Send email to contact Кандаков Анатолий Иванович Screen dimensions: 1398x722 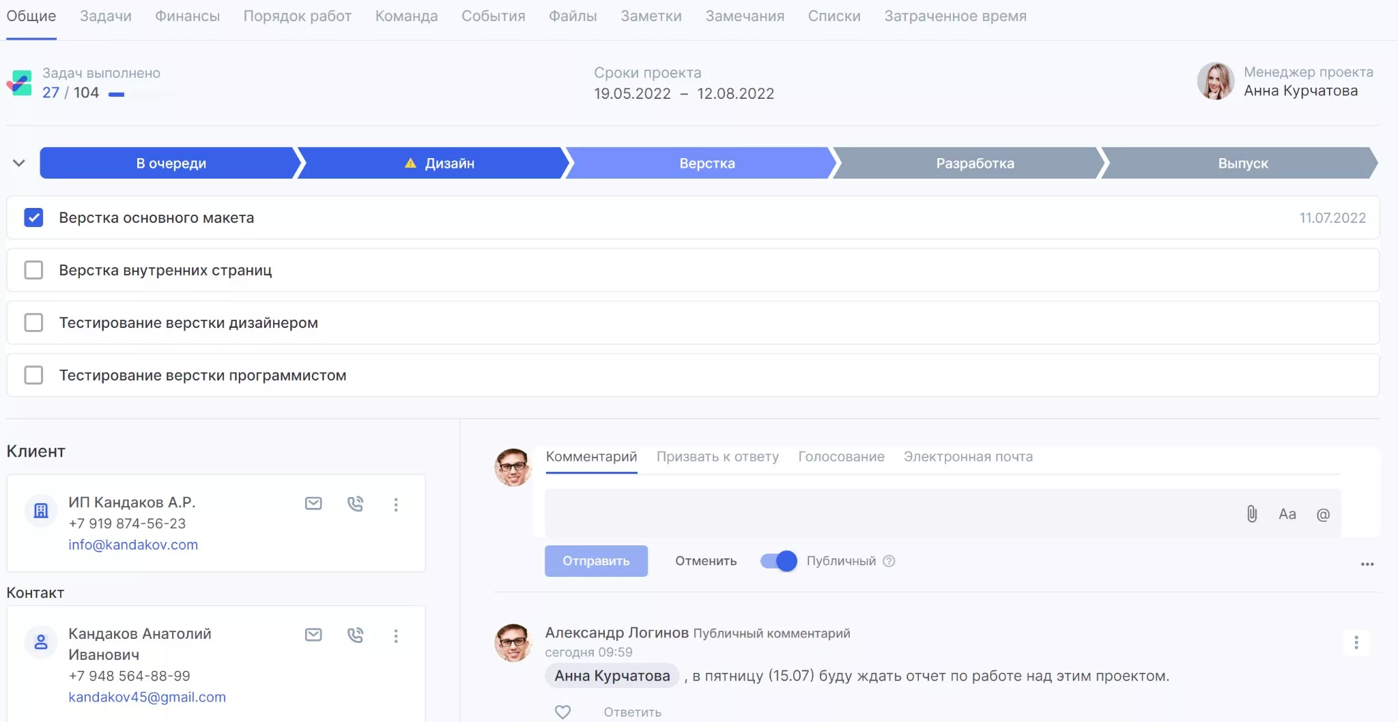pos(313,635)
